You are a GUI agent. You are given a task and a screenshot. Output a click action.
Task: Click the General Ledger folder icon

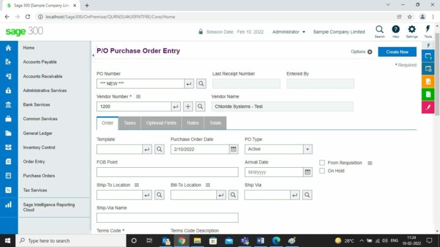click(9, 134)
